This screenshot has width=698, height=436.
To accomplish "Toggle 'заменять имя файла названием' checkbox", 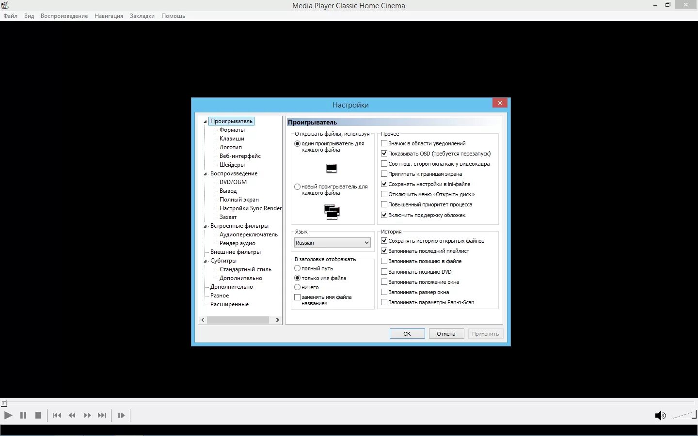I will [298, 297].
